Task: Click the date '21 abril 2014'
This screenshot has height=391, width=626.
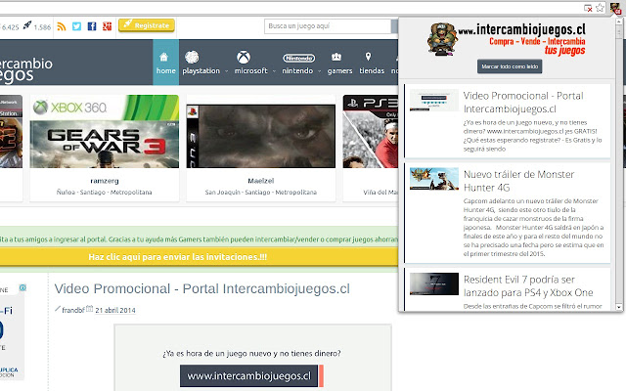Action: click(115, 310)
